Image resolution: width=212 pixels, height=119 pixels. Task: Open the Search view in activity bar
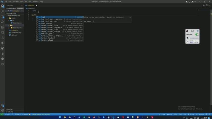(3, 11)
